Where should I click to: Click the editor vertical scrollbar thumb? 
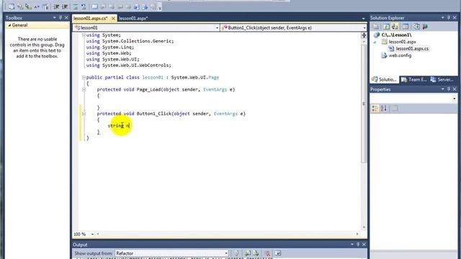coord(364,103)
